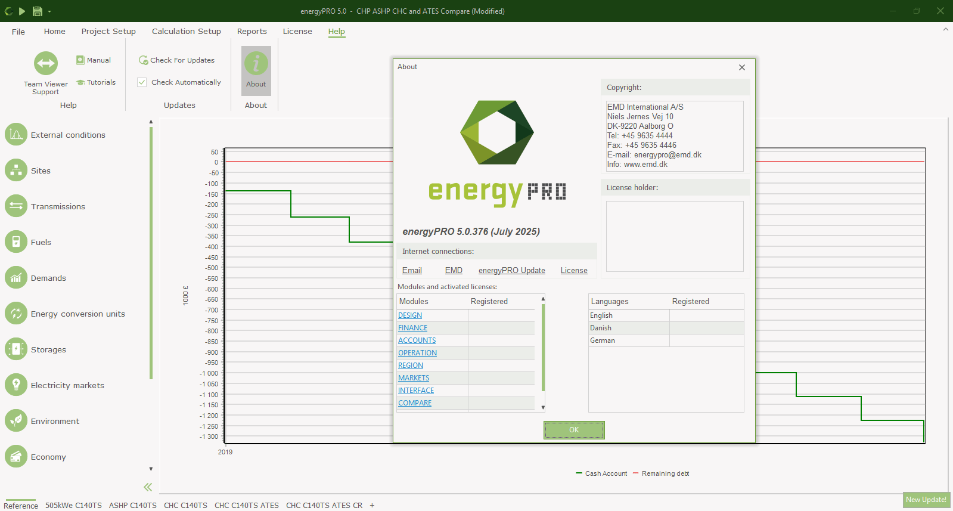Image resolution: width=953 pixels, height=511 pixels.
Task: Open Tutorials
Action: click(96, 82)
